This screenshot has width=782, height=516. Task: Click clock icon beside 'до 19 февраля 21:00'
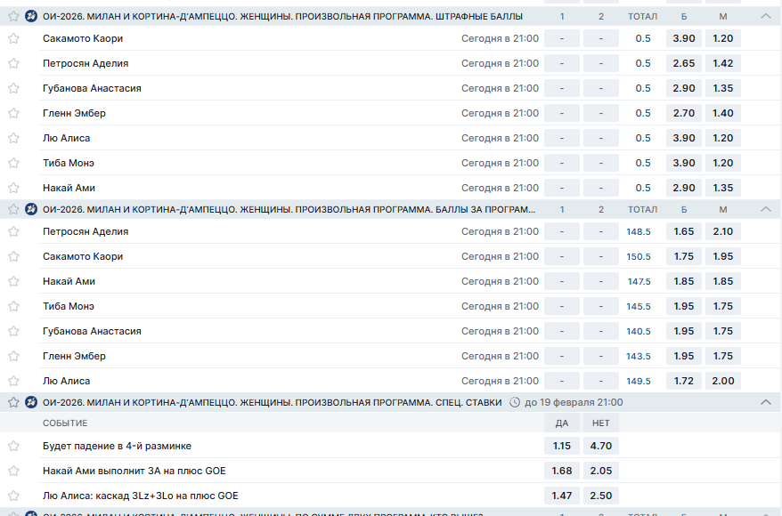click(x=515, y=402)
